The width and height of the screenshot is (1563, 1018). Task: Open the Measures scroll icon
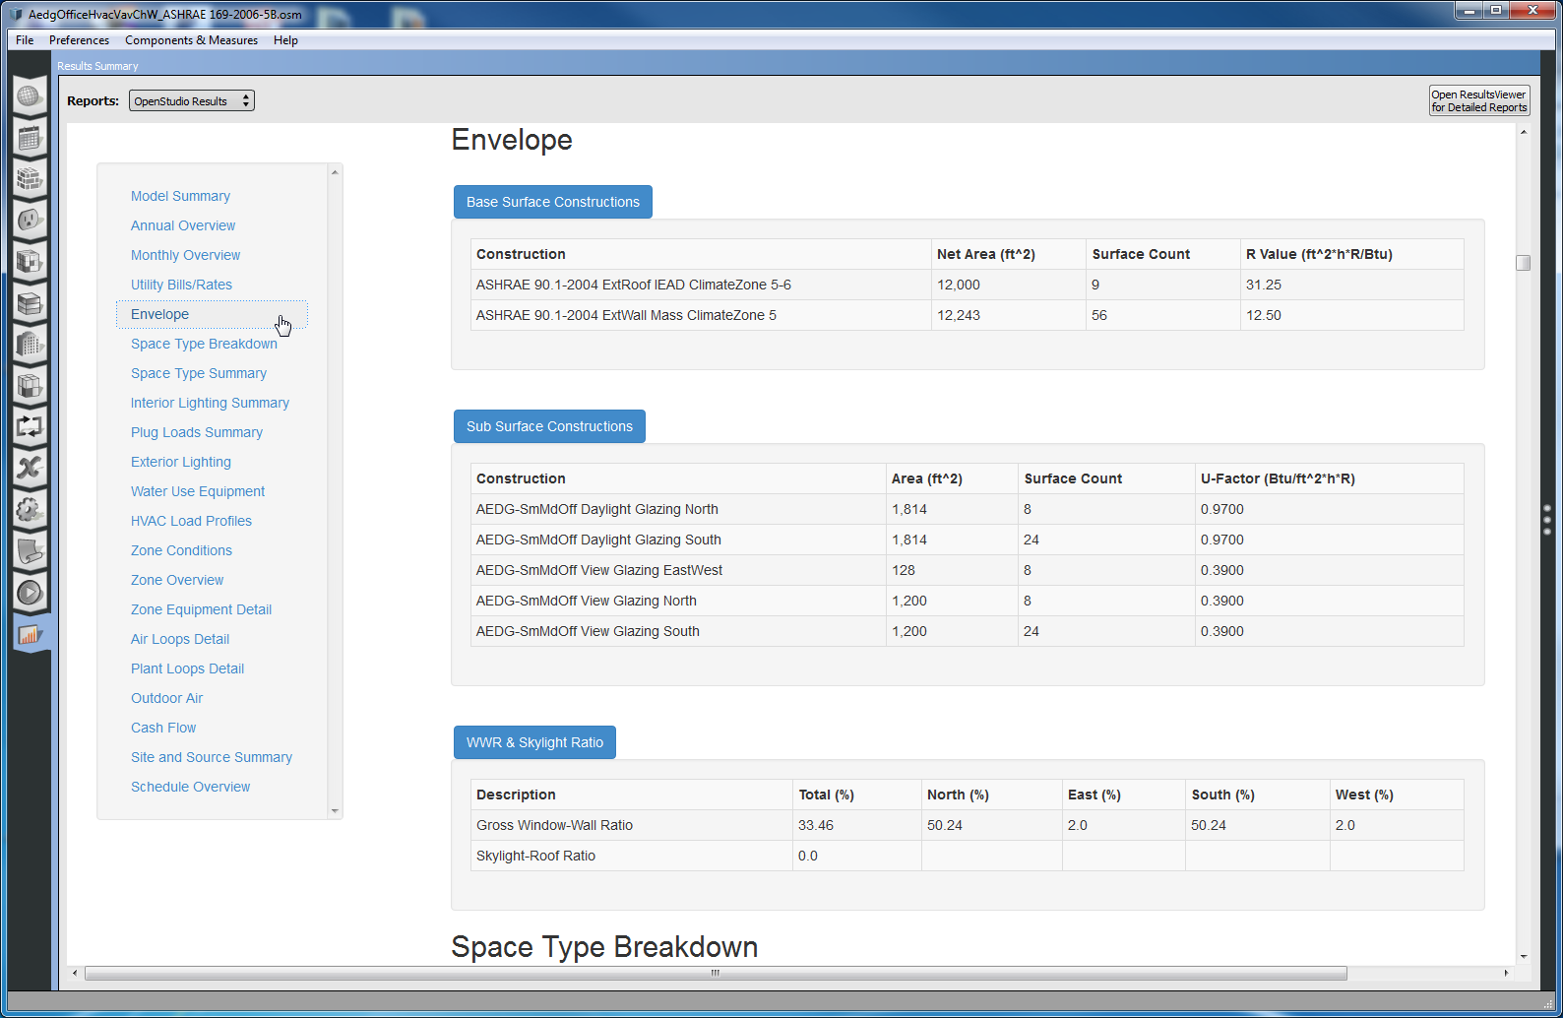coord(29,551)
